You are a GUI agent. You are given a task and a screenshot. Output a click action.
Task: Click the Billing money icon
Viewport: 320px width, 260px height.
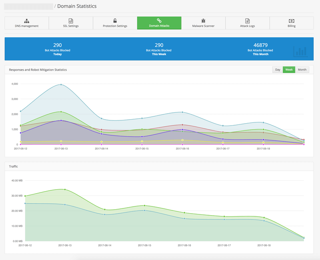[x=292, y=20]
